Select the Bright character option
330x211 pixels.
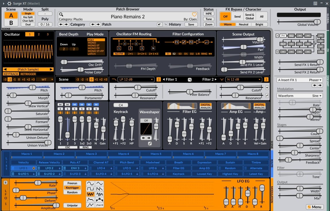click(259, 24)
